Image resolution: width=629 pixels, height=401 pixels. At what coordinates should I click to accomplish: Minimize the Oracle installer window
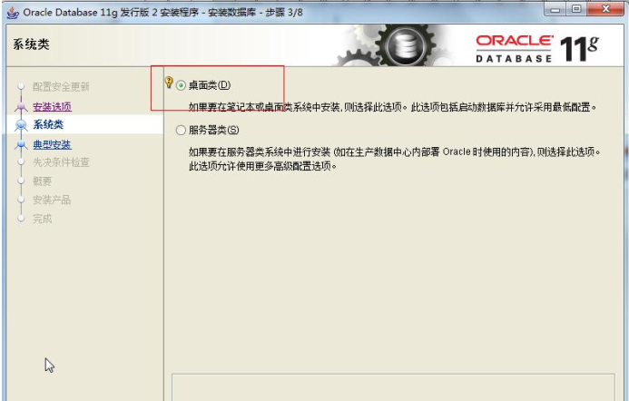[555, 10]
